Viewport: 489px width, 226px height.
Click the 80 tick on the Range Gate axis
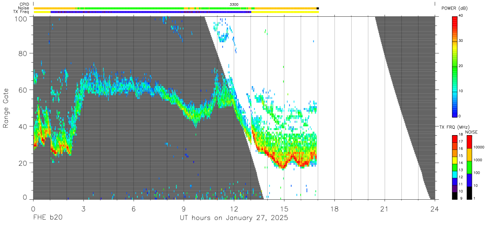click(23, 53)
